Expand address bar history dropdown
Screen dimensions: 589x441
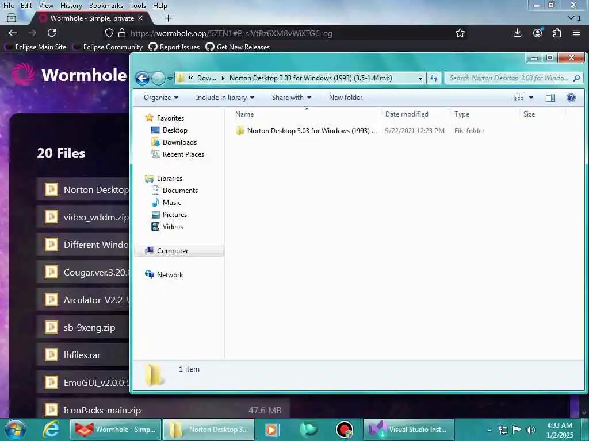420,78
